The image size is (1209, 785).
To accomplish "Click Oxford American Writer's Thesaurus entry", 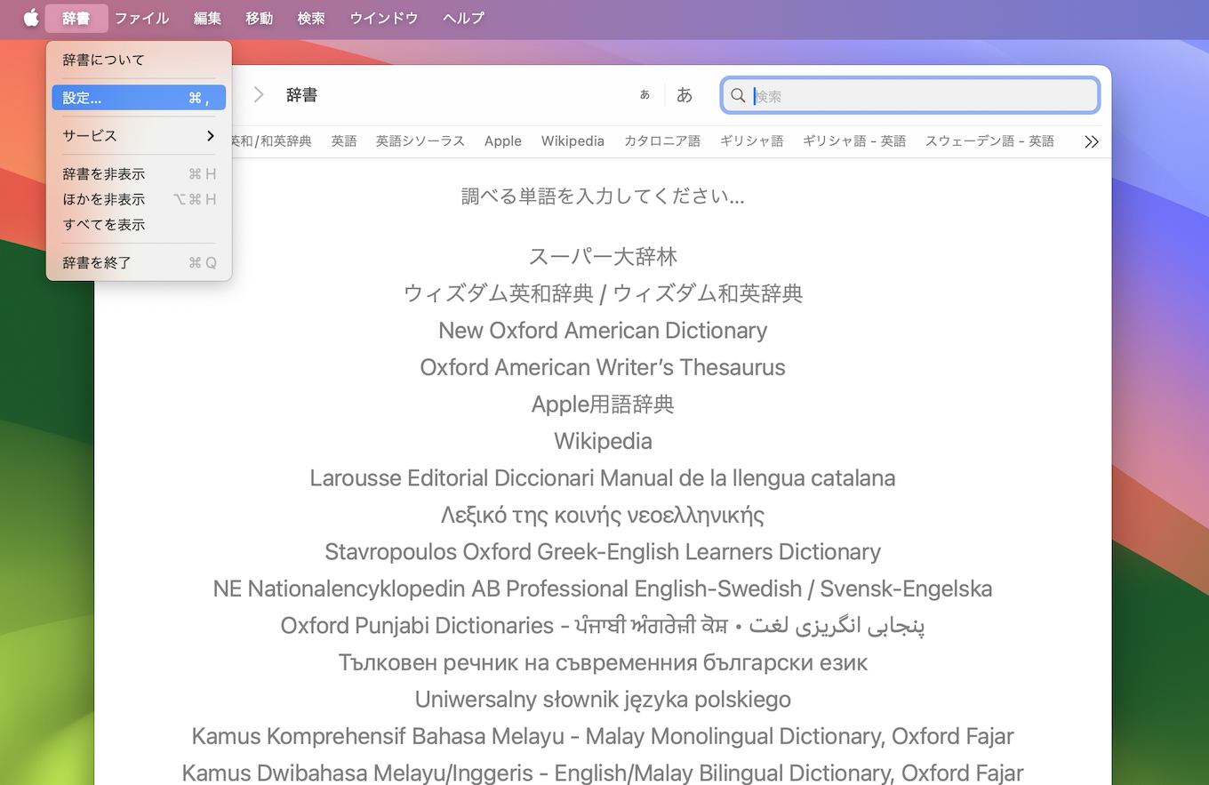I will (603, 367).
